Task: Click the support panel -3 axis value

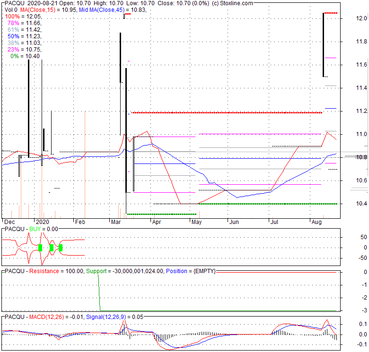Action: pyautogui.click(x=364, y=310)
